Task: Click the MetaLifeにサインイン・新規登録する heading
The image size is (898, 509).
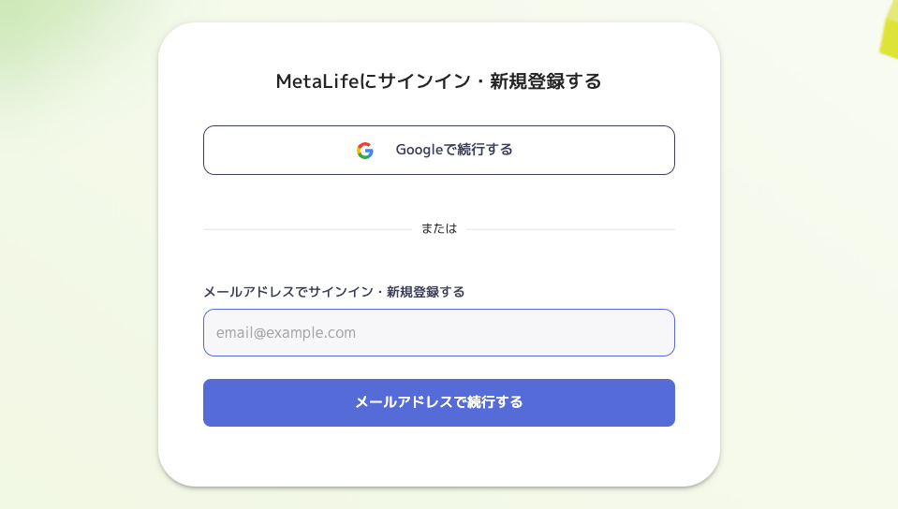Action: [438, 81]
